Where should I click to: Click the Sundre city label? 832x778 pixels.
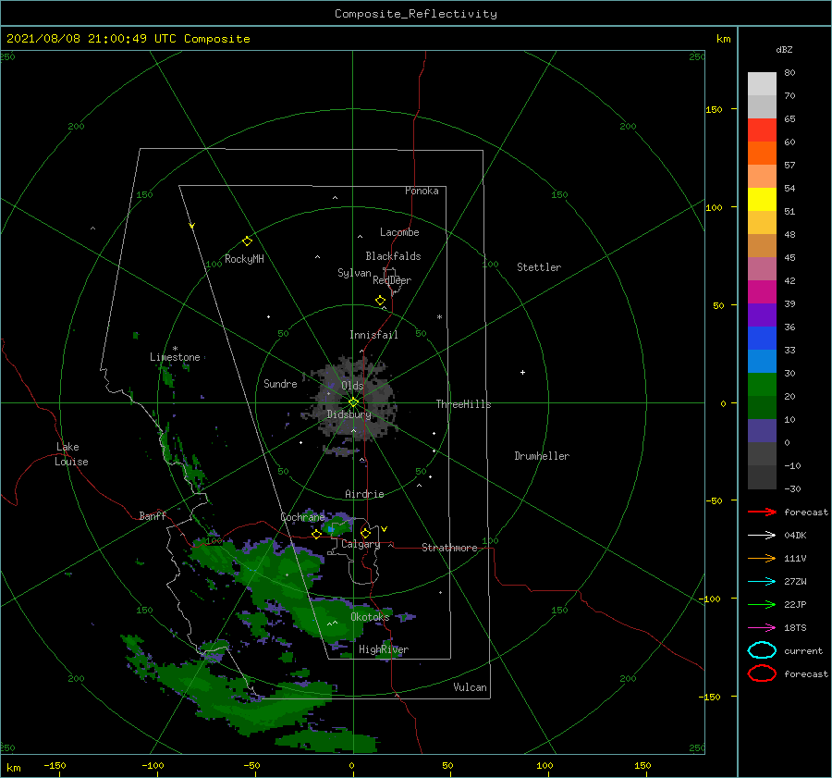[280, 383]
